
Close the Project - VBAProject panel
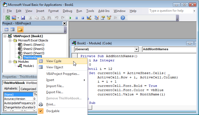coord(64,23)
